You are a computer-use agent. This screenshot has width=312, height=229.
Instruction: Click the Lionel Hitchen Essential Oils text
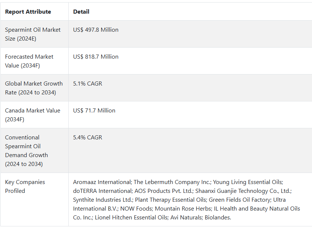131,218
